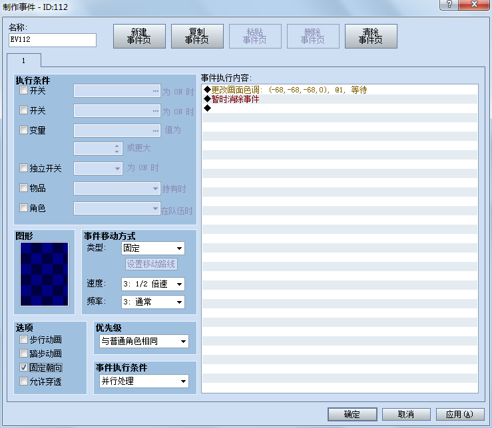Select the 暂时消除事件 command line
492x428 pixels.
click(340, 99)
